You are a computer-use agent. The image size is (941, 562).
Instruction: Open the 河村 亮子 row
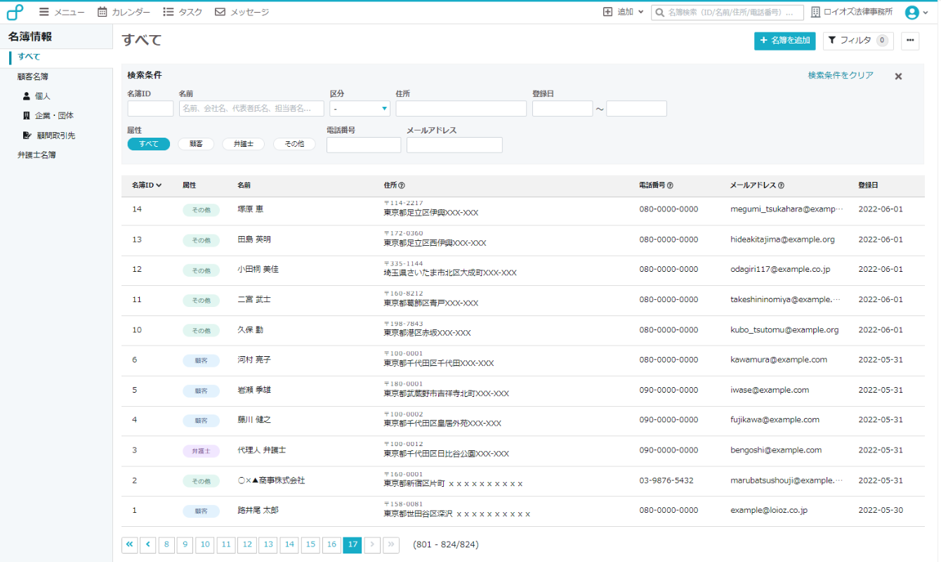pos(522,360)
